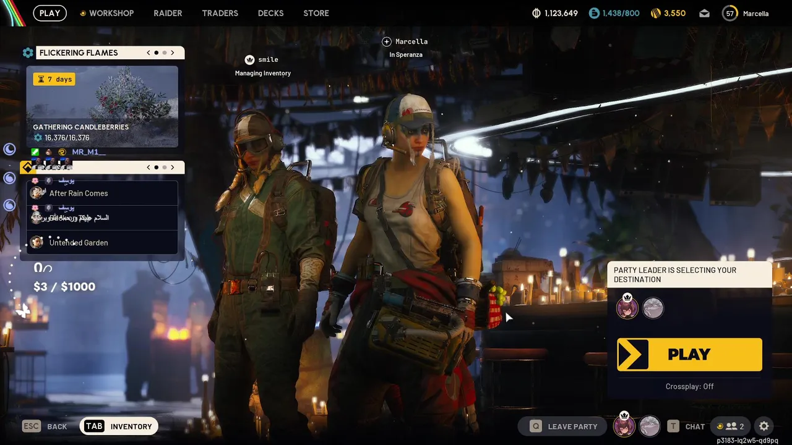Click the middle circular sidebar icon

tap(9, 178)
